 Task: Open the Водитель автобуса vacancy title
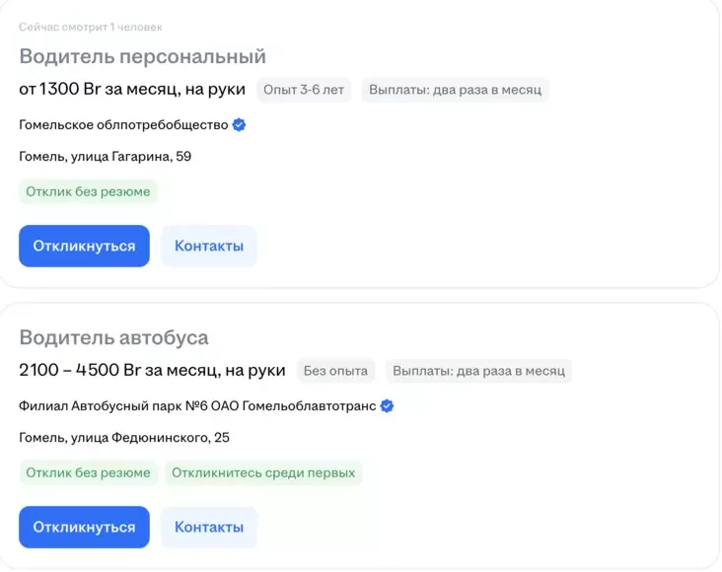(x=113, y=338)
